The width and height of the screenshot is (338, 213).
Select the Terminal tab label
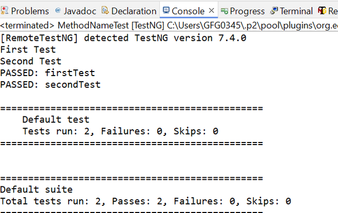pos(296,11)
